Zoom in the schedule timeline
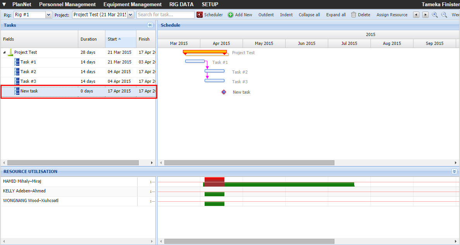 pos(435,15)
